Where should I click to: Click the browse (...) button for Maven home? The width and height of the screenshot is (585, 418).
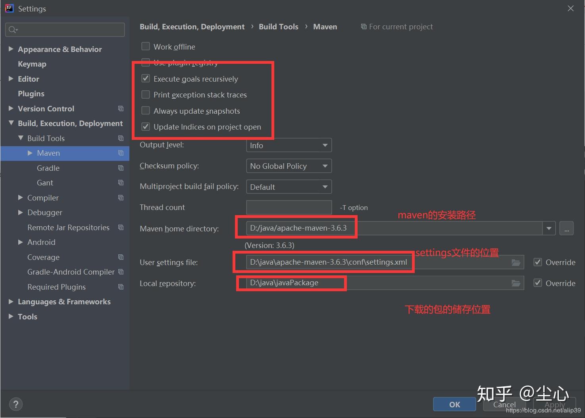(566, 228)
